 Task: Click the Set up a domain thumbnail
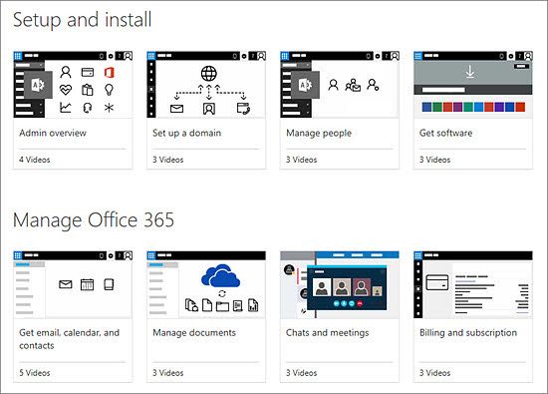206,85
